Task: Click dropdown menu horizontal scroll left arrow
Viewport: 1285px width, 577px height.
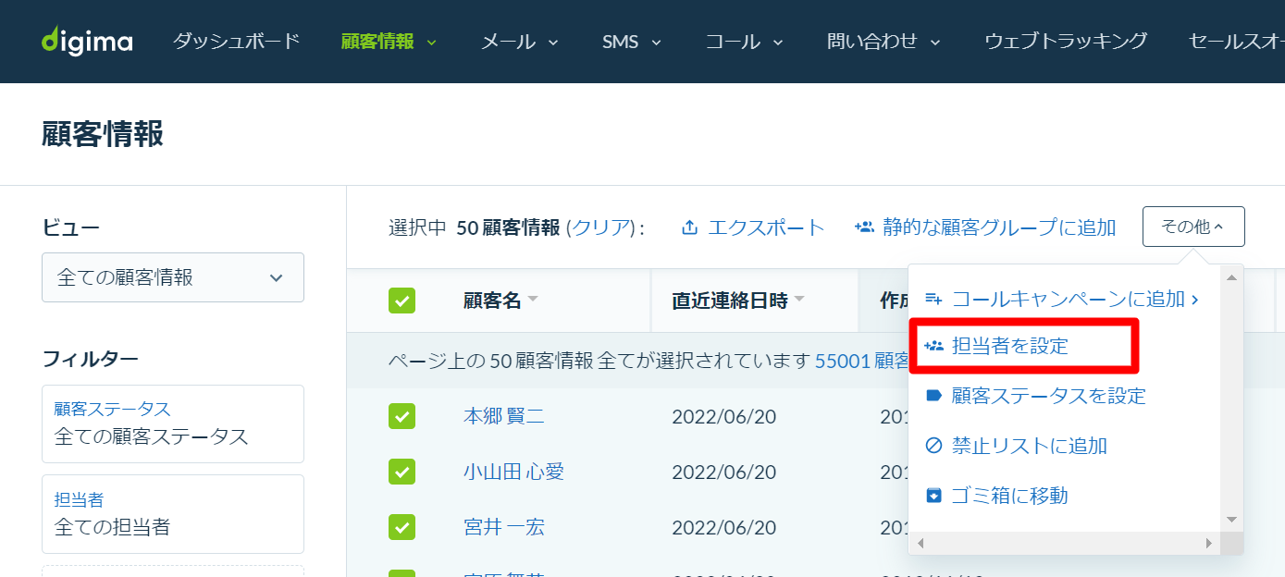Action: click(921, 543)
